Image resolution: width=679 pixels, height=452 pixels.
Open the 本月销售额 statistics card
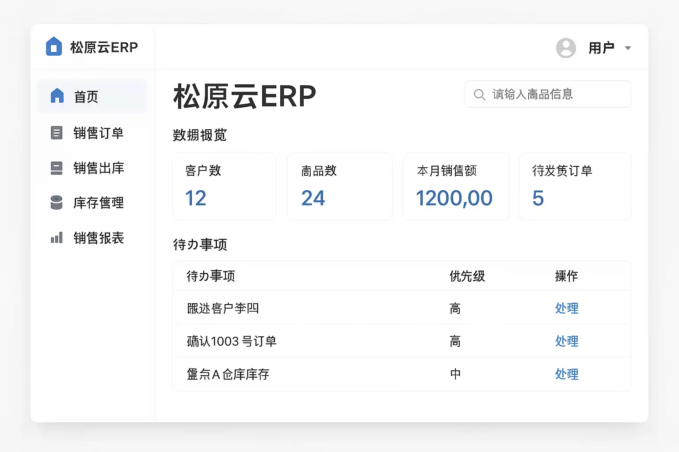[x=456, y=186]
